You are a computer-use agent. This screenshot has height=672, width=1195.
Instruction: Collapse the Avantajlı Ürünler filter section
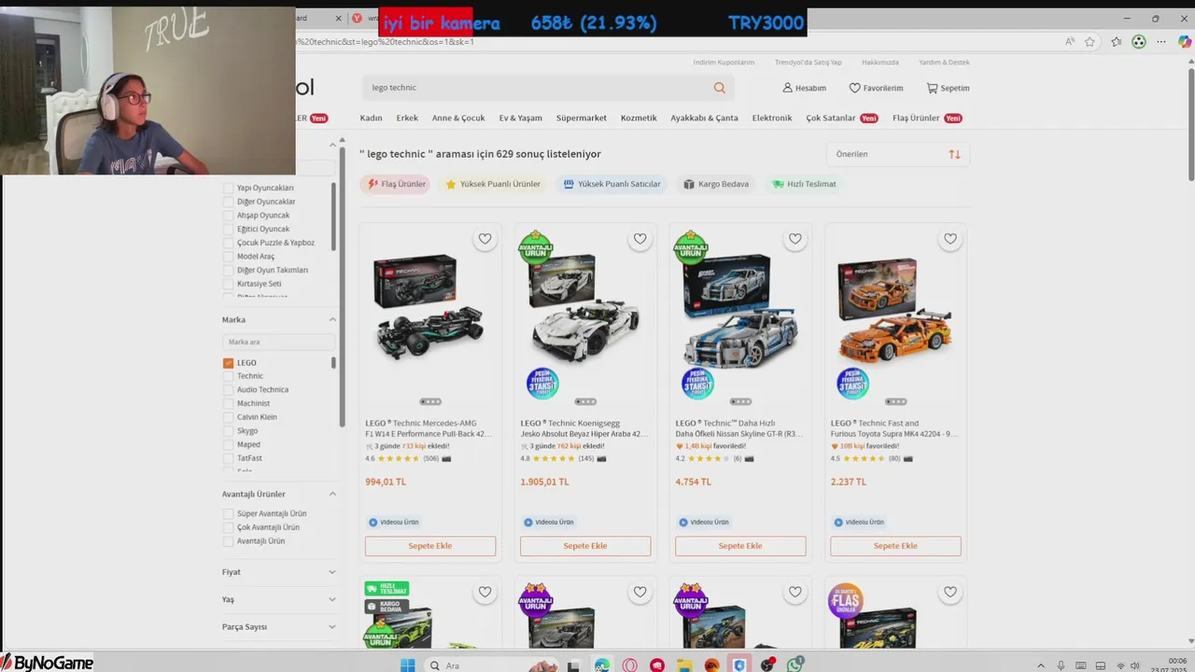[331, 494]
